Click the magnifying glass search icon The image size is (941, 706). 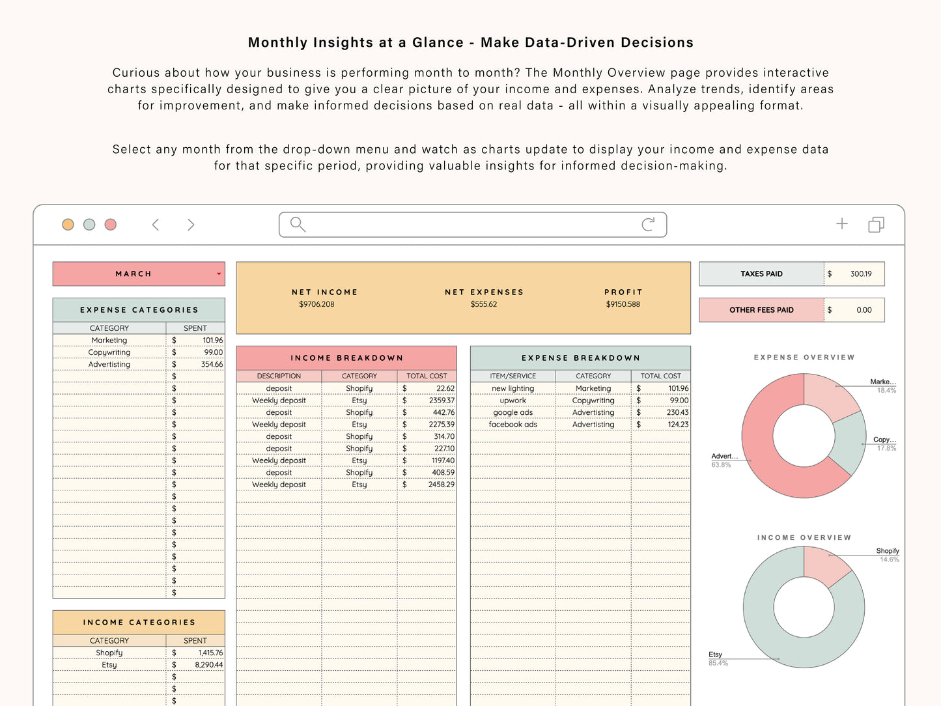coord(298,225)
